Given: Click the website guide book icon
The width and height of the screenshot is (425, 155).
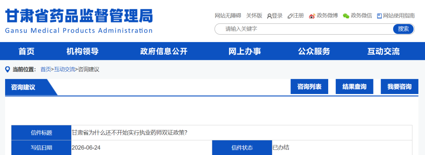Looking at the screenshot, I should pyautogui.click(x=379, y=16).
